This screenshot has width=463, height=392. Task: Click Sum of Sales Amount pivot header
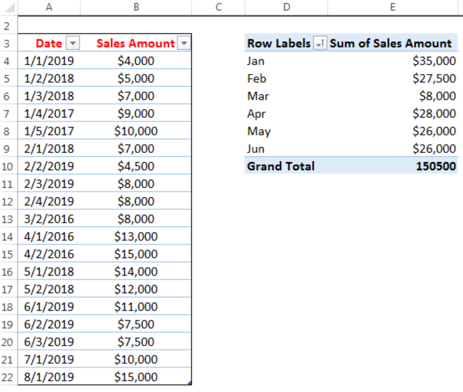(391, 43)
